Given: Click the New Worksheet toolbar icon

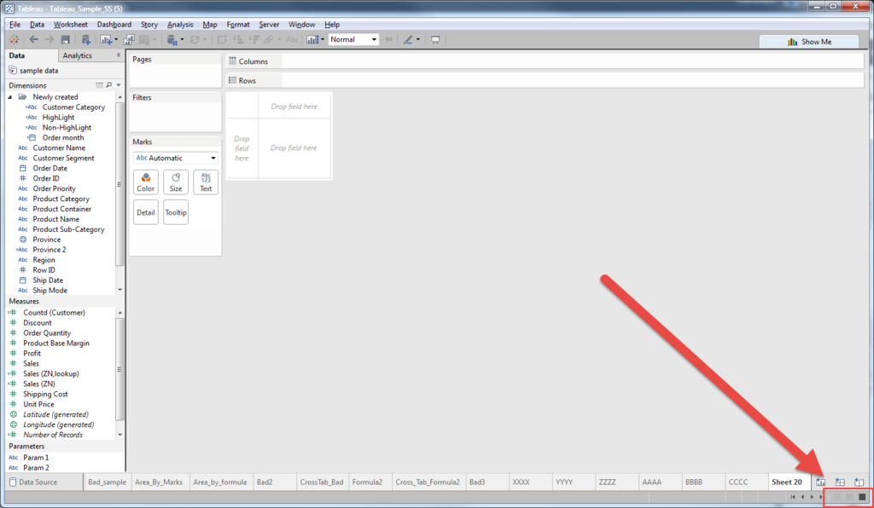Looking at the screenshot, I should tap(105, 39).
